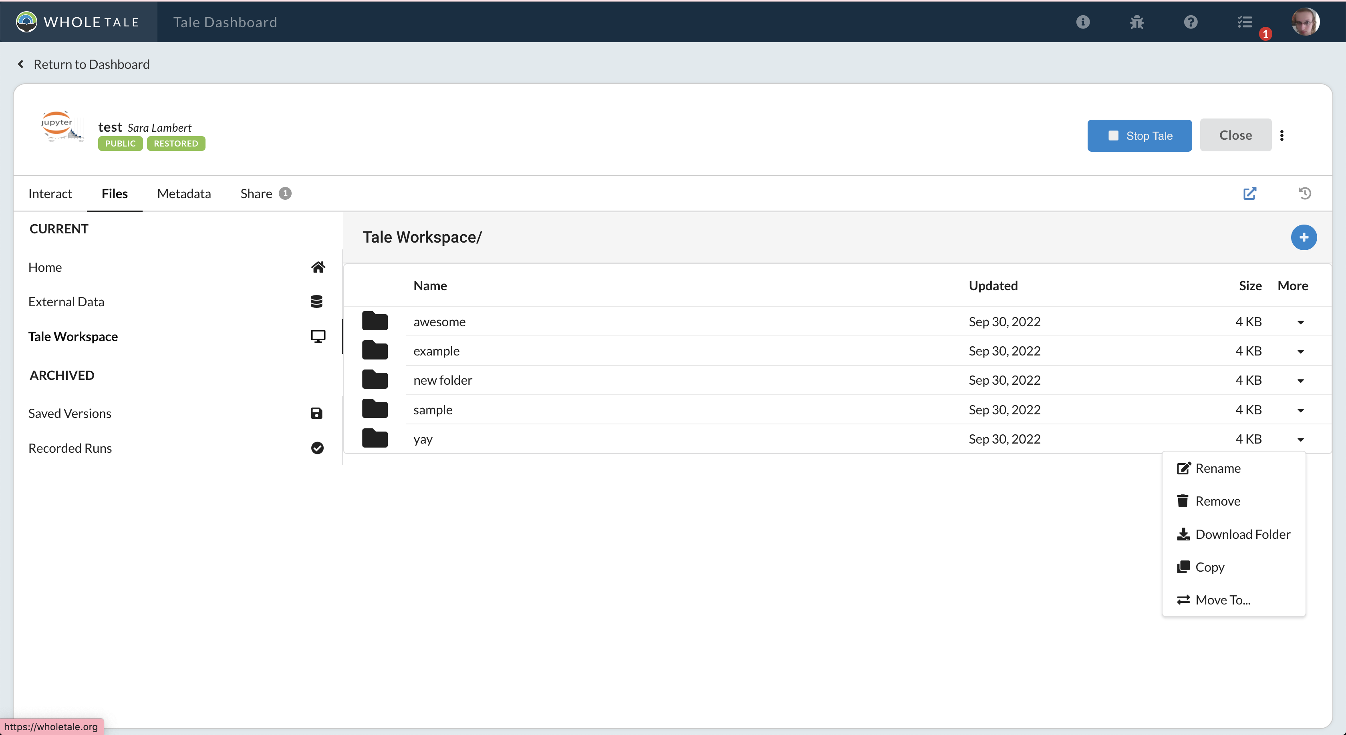
Task: Expand the sample folder row dropdown
Action: click(x=1301, y=410)
